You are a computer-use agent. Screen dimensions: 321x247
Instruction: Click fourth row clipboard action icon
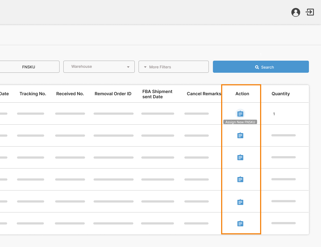pos(240,179)
